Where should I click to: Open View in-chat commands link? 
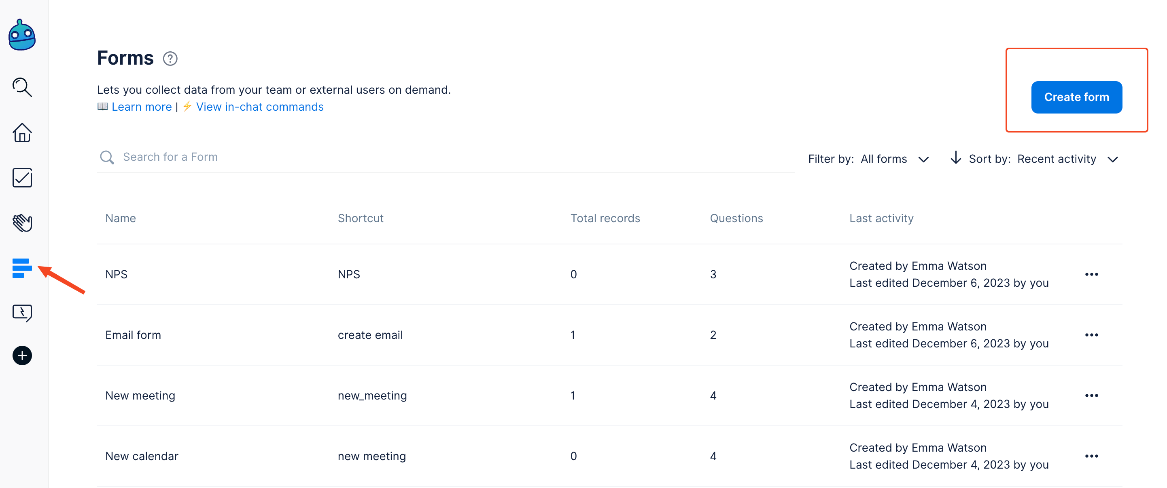(259, 107)
